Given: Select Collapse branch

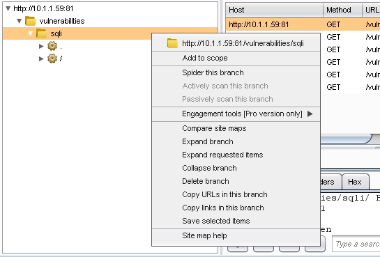Looking at the screenshot, I should point(236,168).
